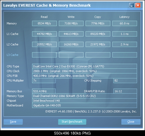Image resolution: width=145 pixels, height=136 pixels.
Task: Click the CPU Stepping label
Action: 93,81
